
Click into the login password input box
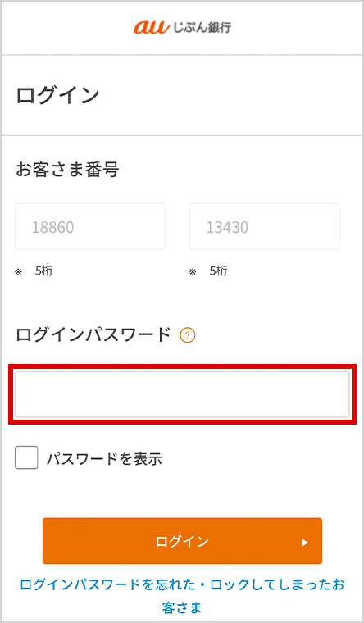click(182, 394)
